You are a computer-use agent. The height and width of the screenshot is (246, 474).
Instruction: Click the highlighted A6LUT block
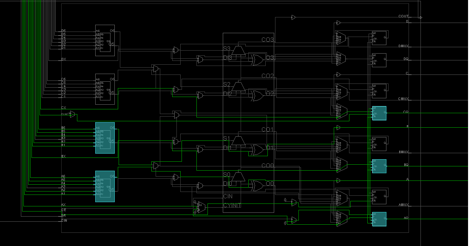point(104,186)
